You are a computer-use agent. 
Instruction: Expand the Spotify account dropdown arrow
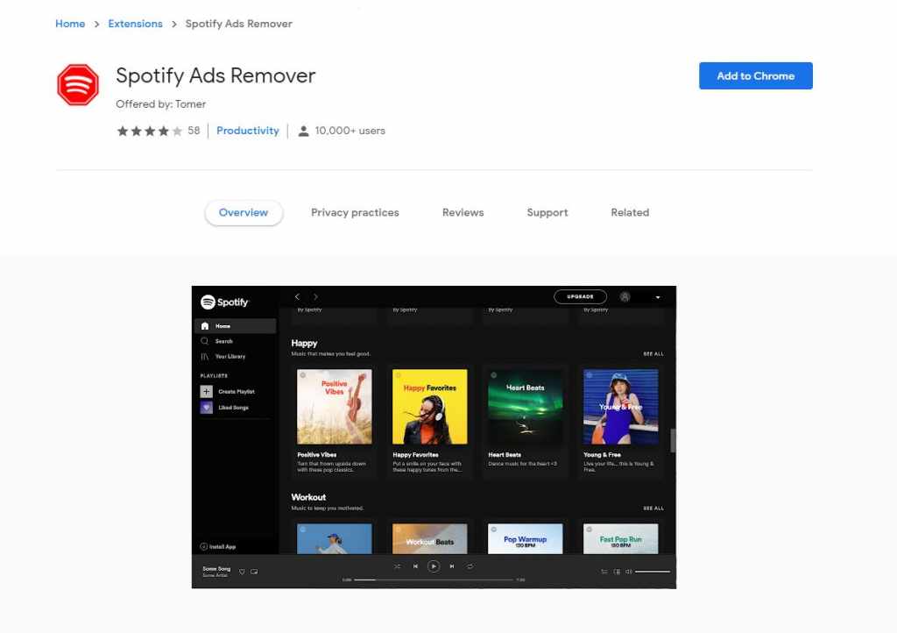click(658, 297)
